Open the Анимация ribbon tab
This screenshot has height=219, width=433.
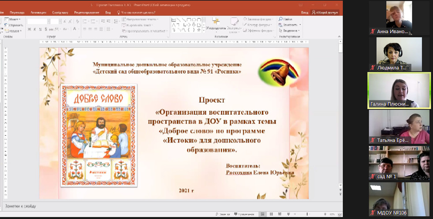point(37,13)
